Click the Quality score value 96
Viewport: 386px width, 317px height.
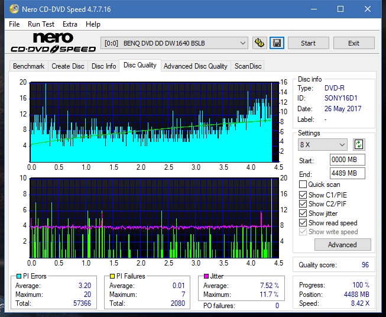coord(365,265)
